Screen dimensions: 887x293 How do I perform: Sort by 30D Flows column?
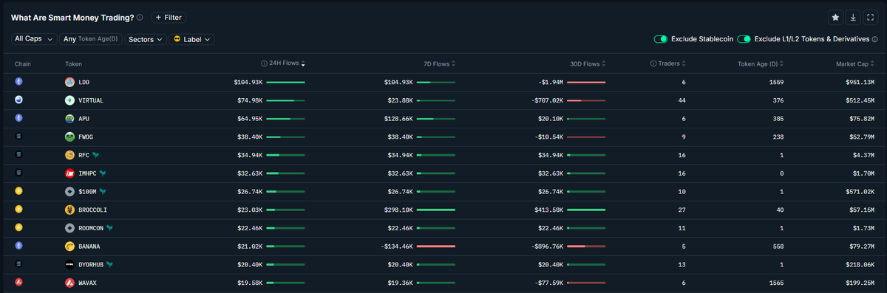[x=587, y=63]
